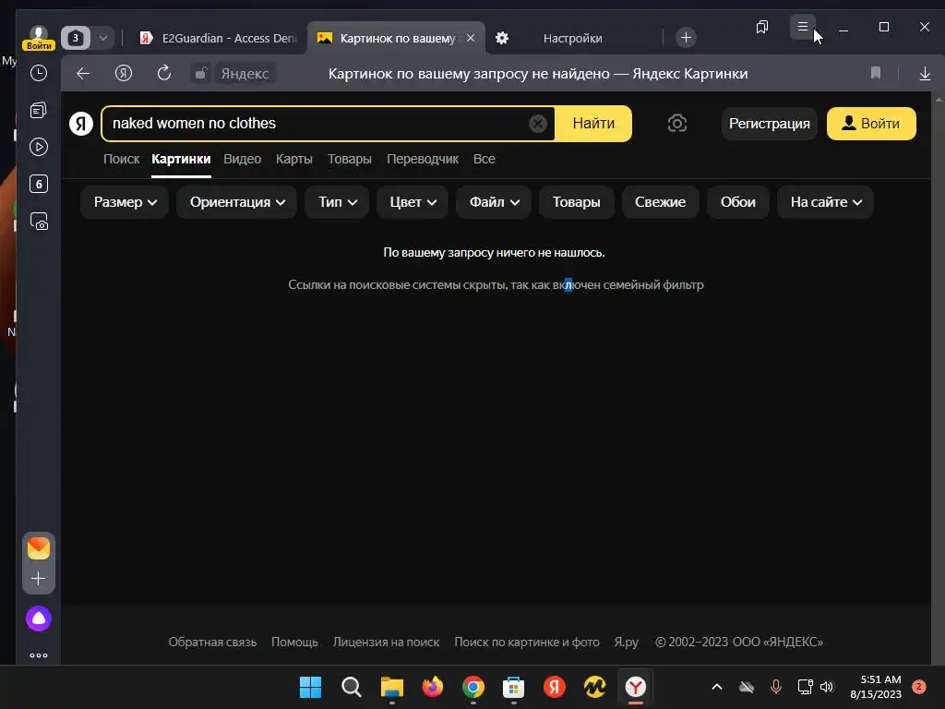The height and width of the screenshot is (709, 945).
Task: Expand the tab group chevron dropdown
Action: pos(103,38)
